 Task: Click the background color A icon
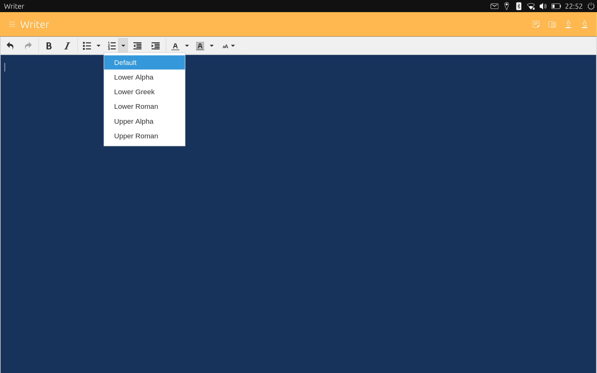pyautogui.click(x=200, y=46)
